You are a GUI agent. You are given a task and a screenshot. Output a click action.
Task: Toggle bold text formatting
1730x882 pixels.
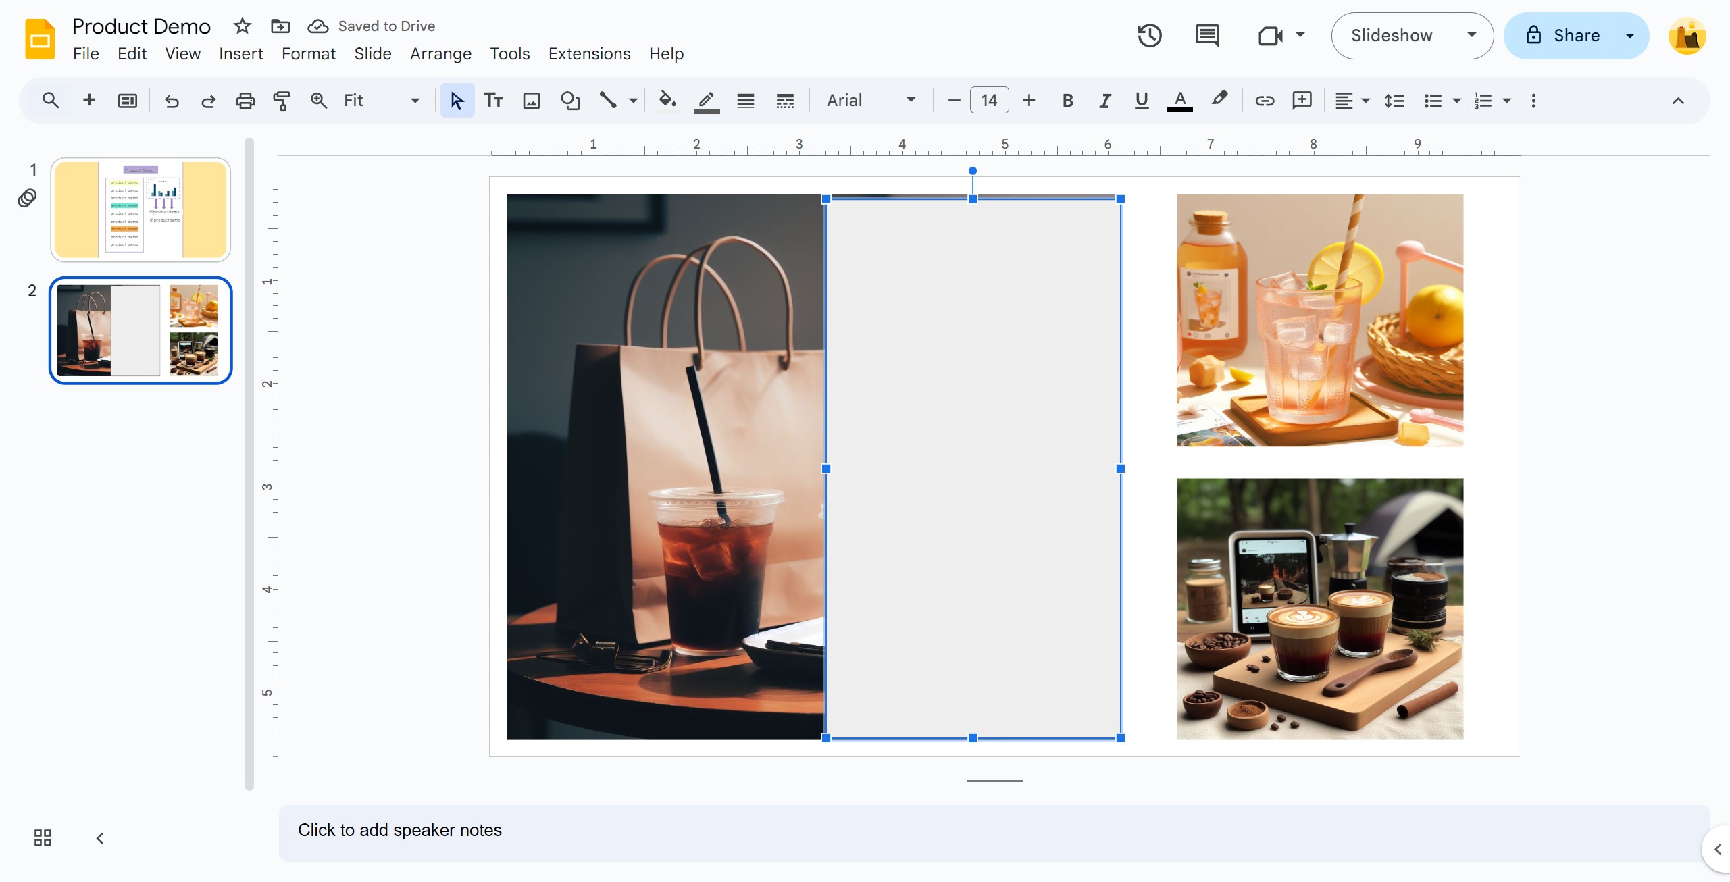(x=1068, y=101)
